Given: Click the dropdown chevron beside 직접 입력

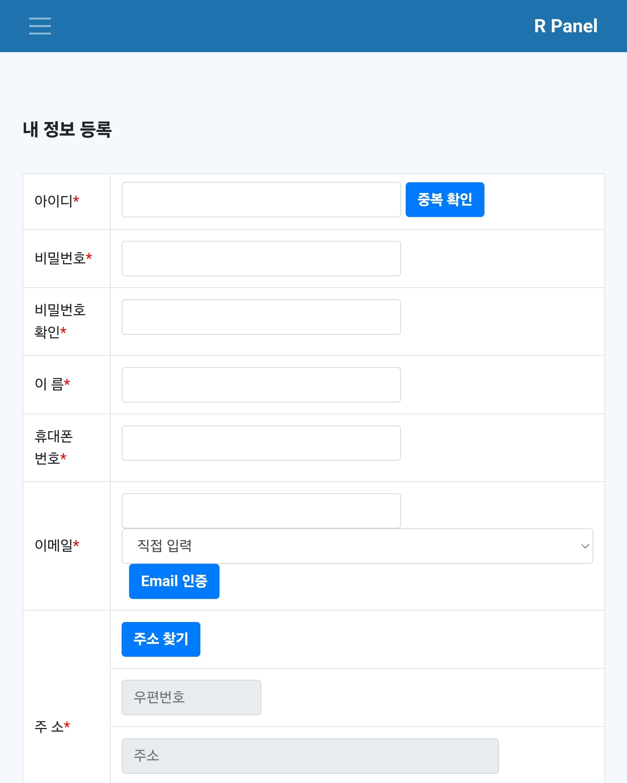Looking at the screenshot, I should [586, 546].
